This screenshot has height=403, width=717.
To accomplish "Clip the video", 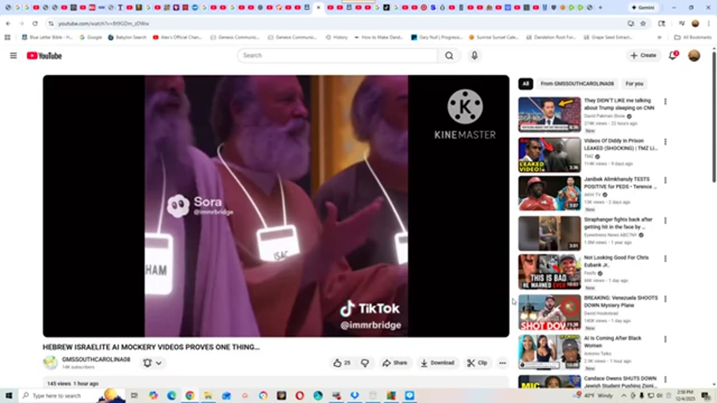I will [477, 363].
